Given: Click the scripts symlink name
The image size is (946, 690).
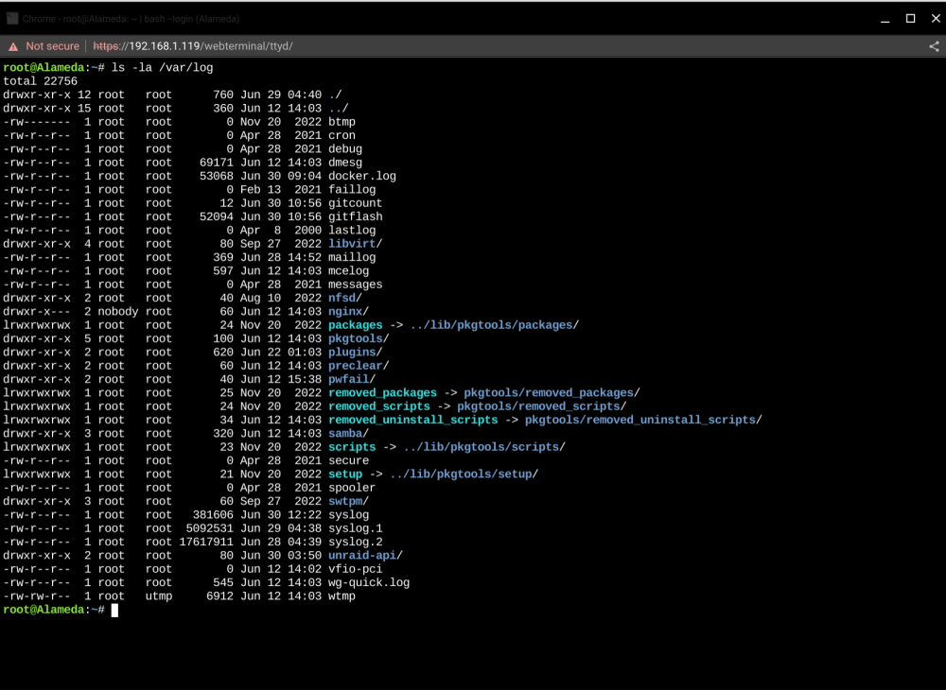Looking at the screenshot, I should click(x=352, y=447).
